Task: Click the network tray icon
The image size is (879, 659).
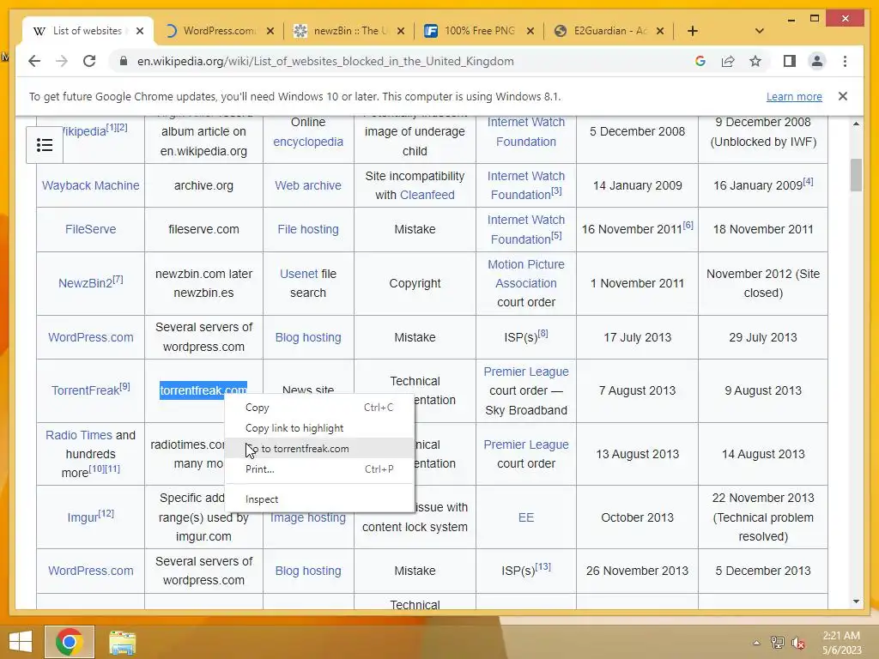Action: [x=777, y=643]
